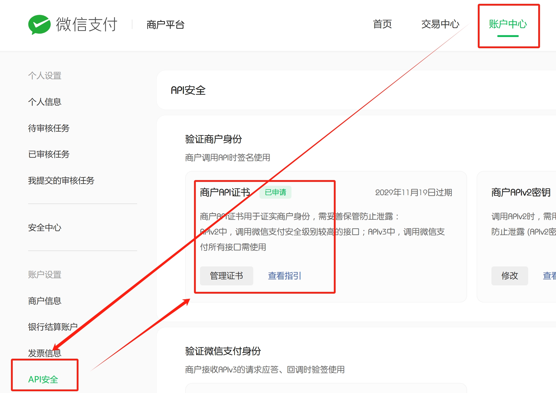Select the 账户中心 top navigation tab
Image resolution: width=556 pixels, height=393 pixels.
coord(508,24)
